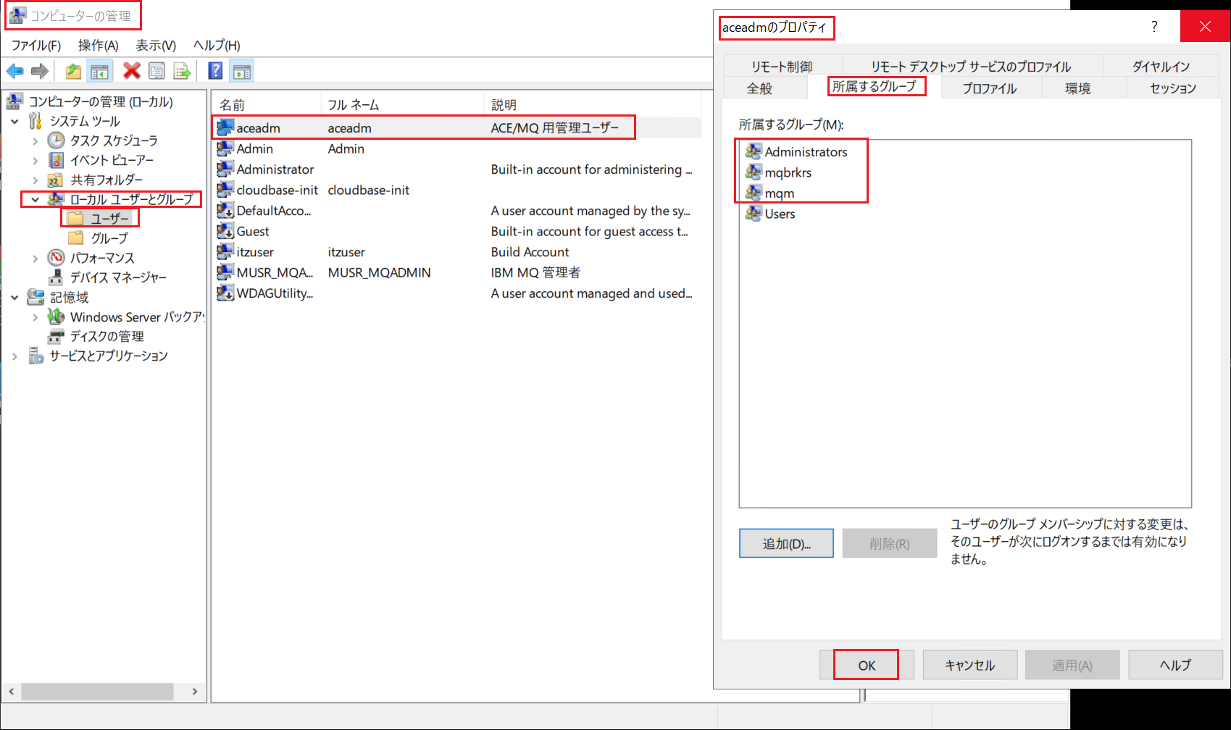Click the Device Manager icon in tree
The width and height of the screenshot is (1231, 730).
(x=56, y=277)
